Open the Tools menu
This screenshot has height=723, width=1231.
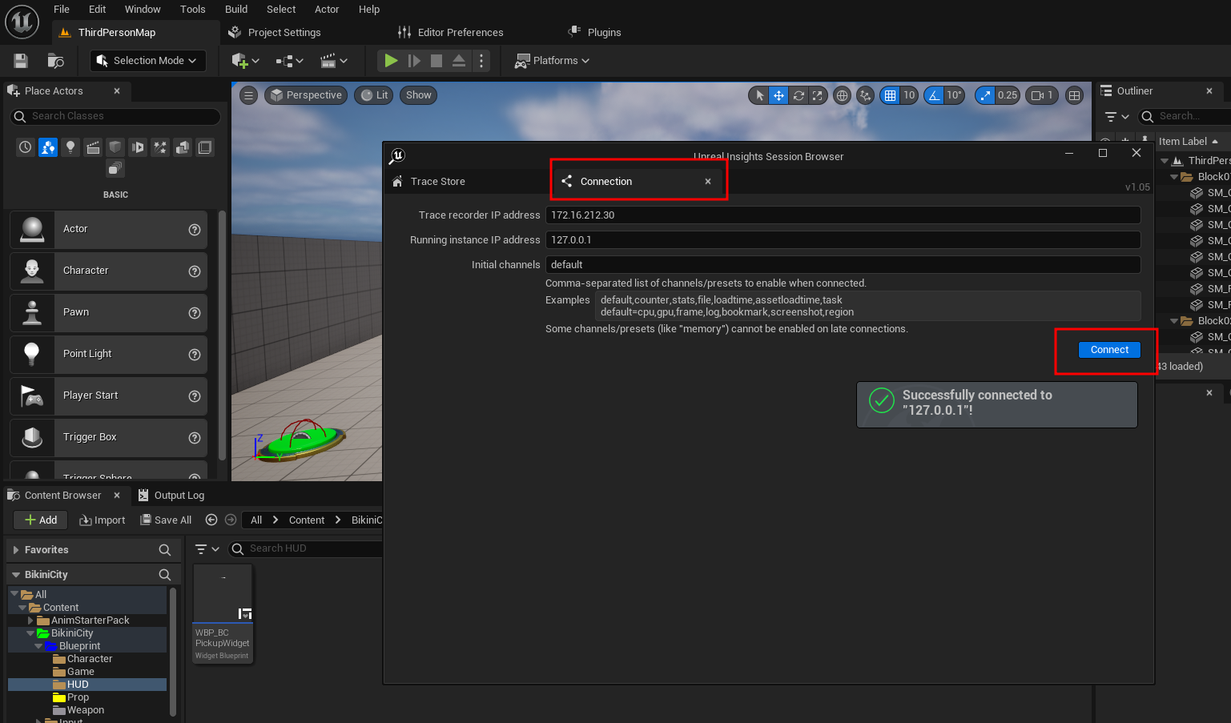click(193, 10)
